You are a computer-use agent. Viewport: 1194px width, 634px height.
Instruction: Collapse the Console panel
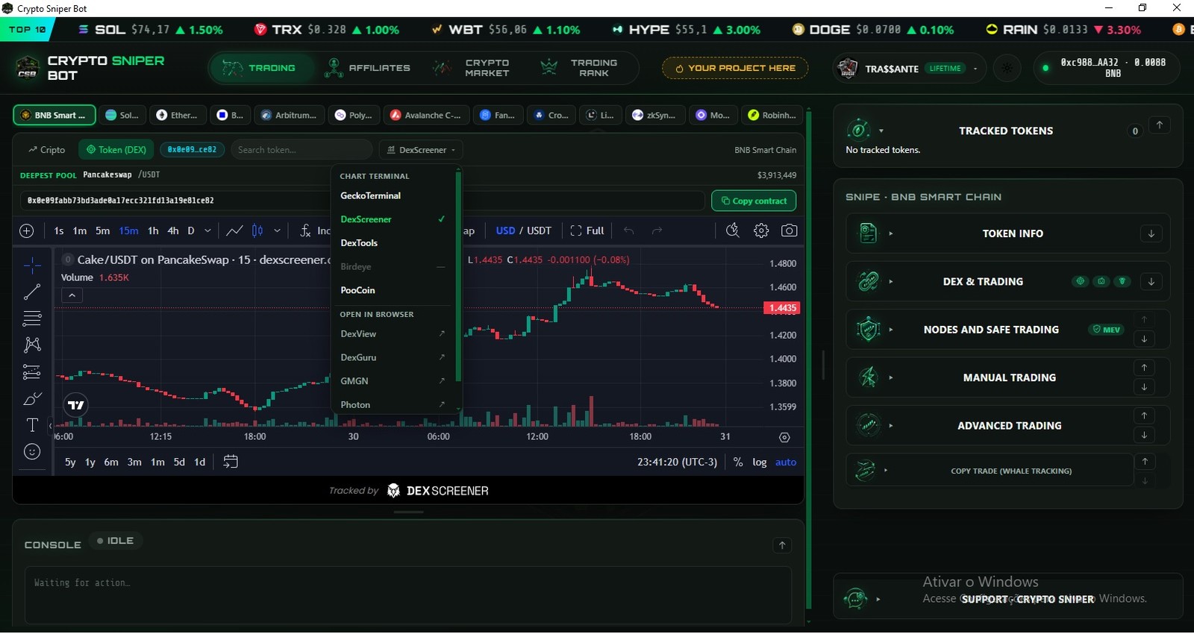[x=782, y=545]
